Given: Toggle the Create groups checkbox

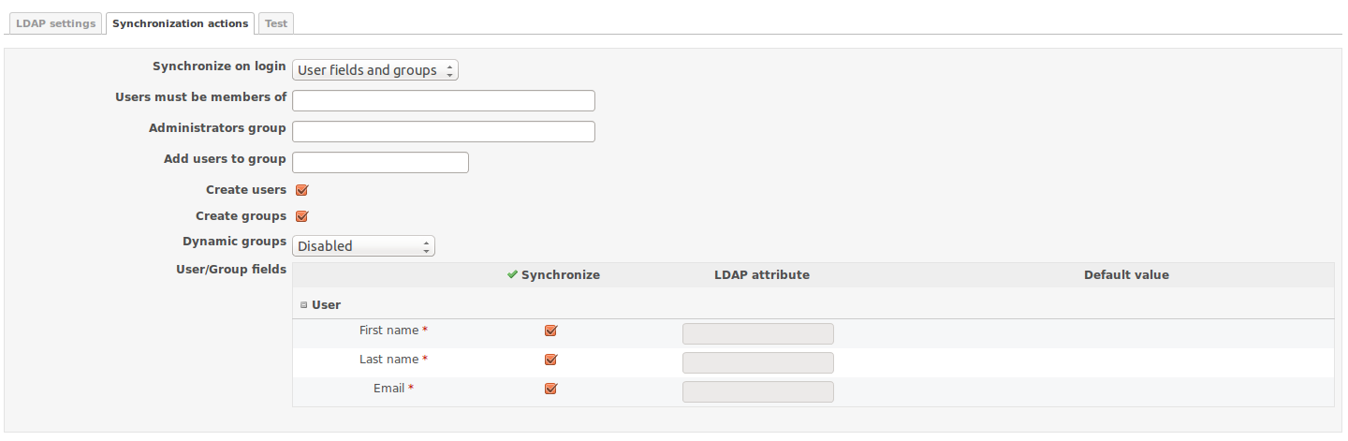Looking at the screenshot, I should [x=301, y=216].
